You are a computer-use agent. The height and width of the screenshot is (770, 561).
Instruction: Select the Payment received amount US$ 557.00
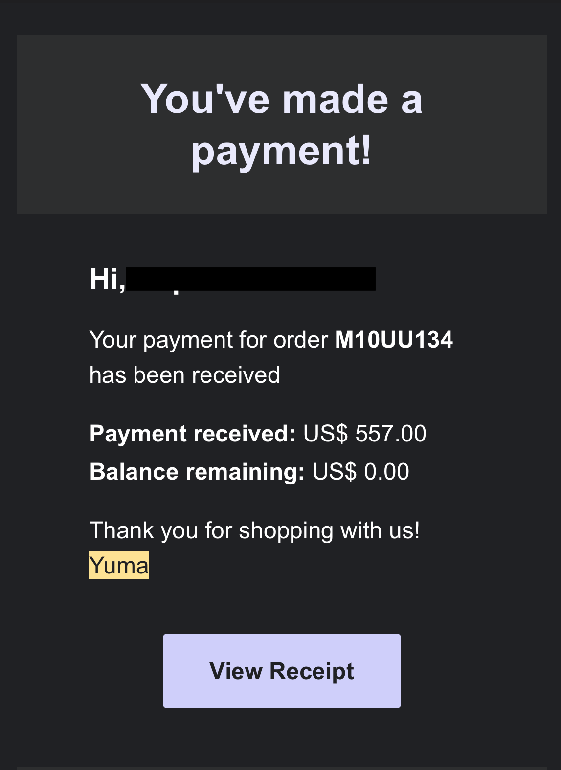364,433
